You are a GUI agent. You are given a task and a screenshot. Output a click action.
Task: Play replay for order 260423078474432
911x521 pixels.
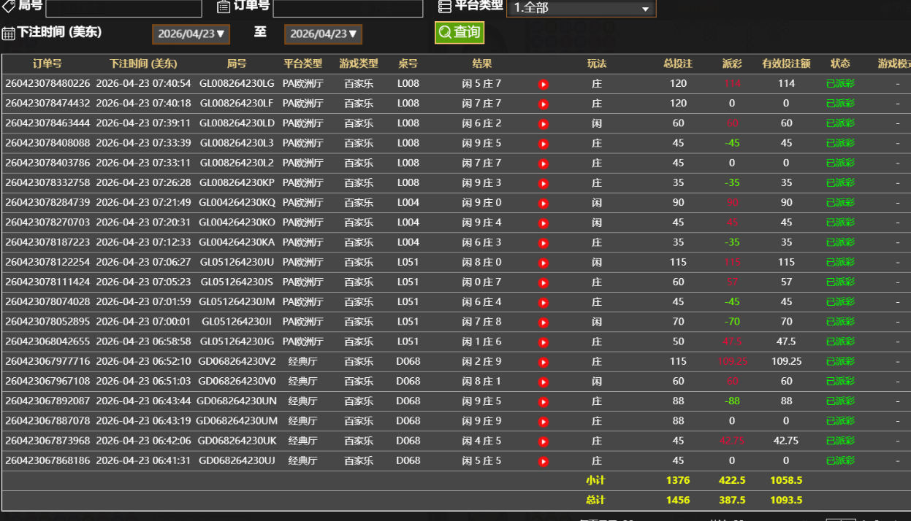point(544,104)
